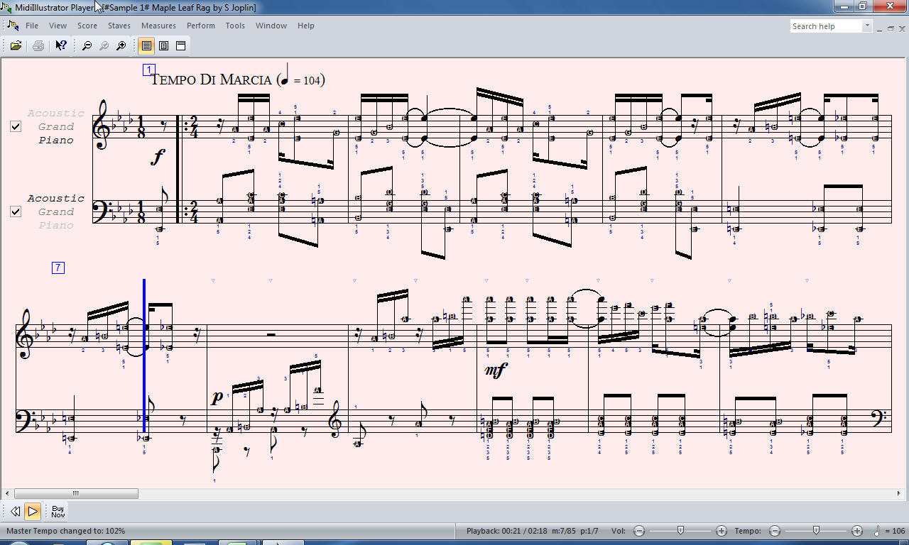909x545 pixels.
Task: Select the measure 7 number box
Action: [58, 268]
